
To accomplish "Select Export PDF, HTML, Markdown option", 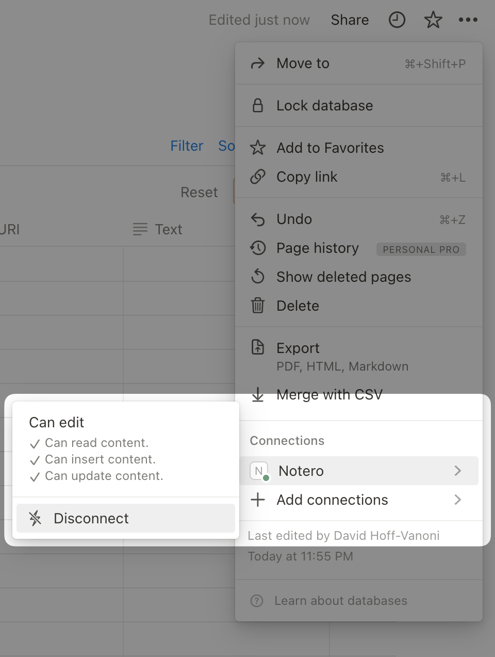I will click(298, 348).
